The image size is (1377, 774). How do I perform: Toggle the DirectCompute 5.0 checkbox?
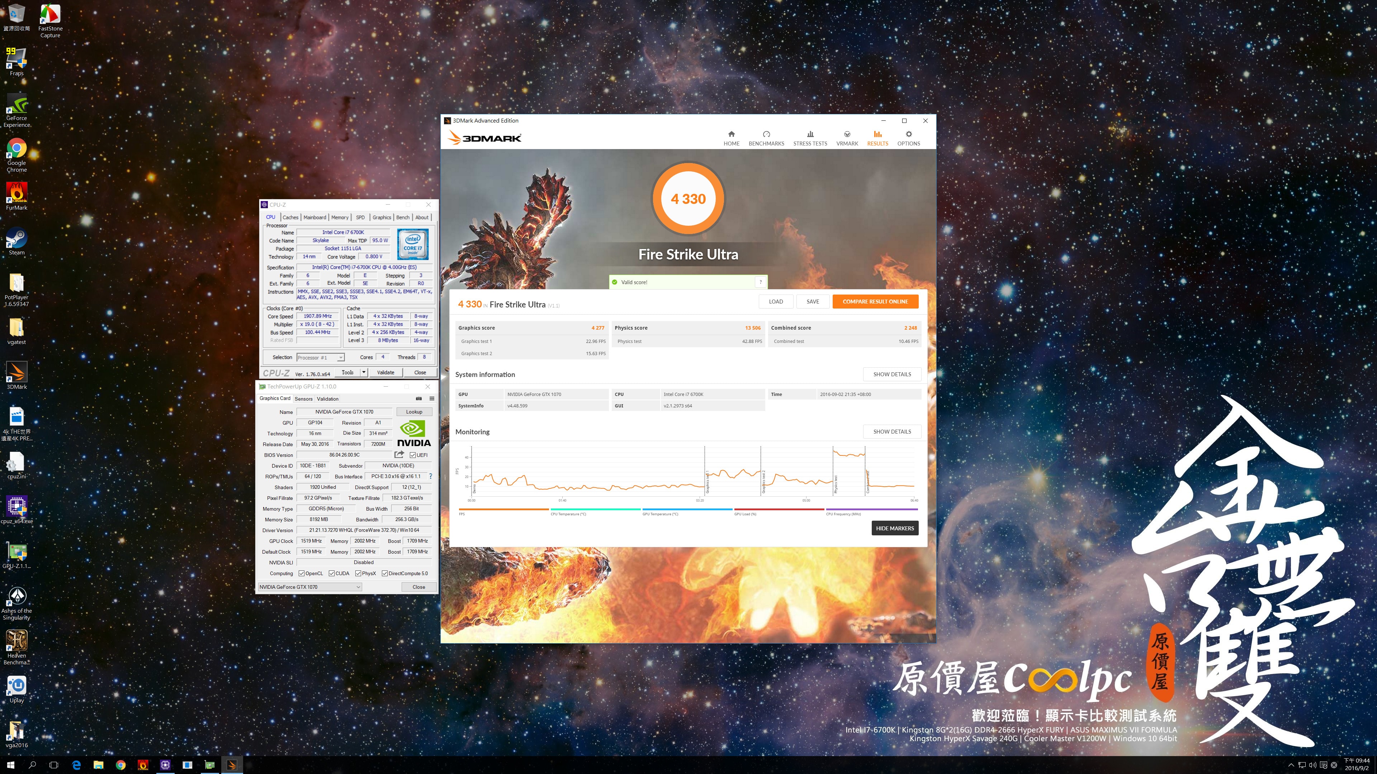pyautogui.click(x=384, y=573)
